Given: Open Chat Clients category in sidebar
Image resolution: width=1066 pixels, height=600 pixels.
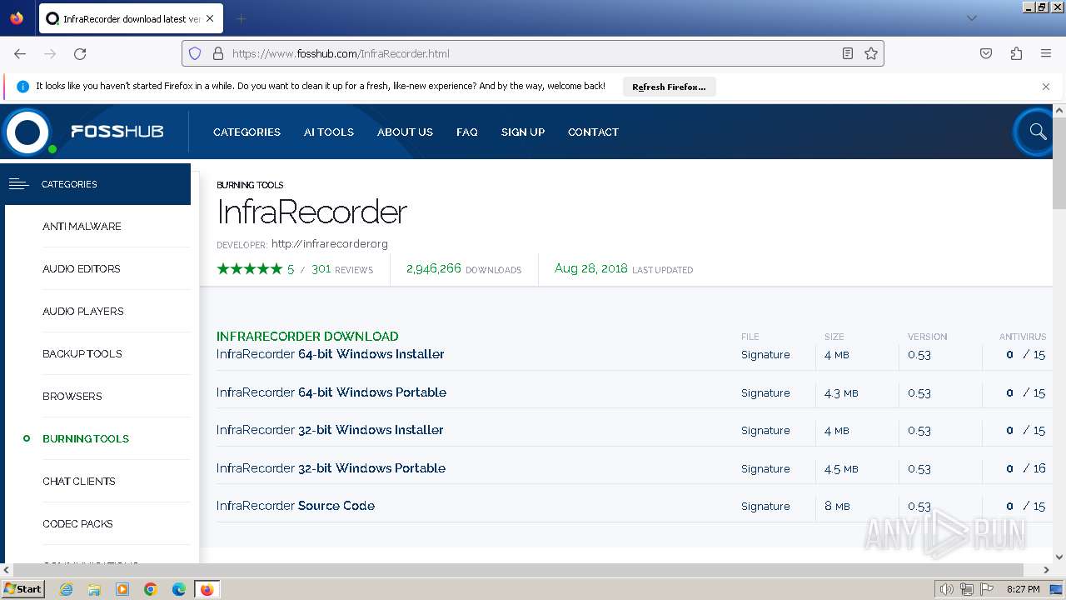Looking at the screenshot, I should [79, 482].
